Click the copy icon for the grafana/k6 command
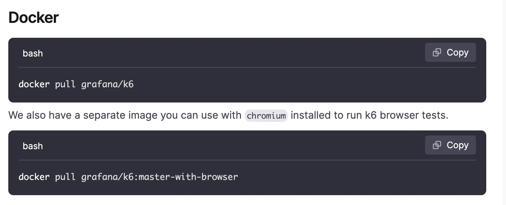This screenshot has width=506, height=205. (x=437, y=52)
